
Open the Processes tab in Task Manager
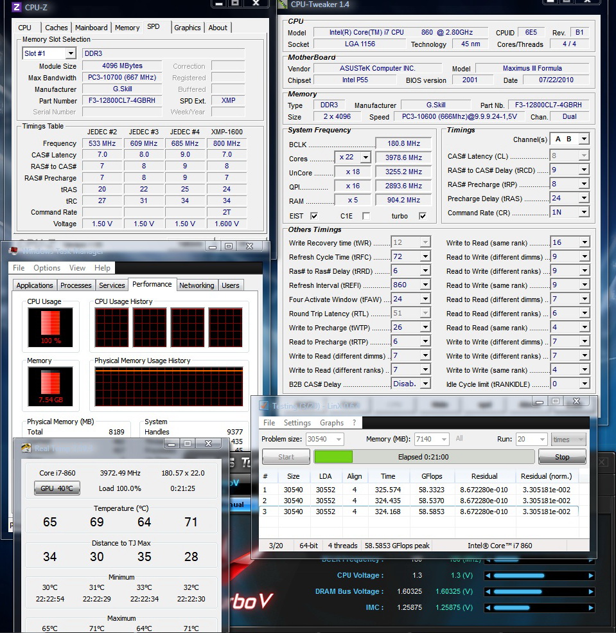(76, 285)
